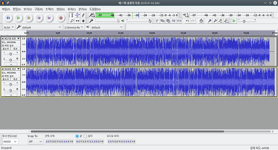The image size is (278, 150).
Task: Open the Snap To Off dropdown
Action: [x=35, y=141]
